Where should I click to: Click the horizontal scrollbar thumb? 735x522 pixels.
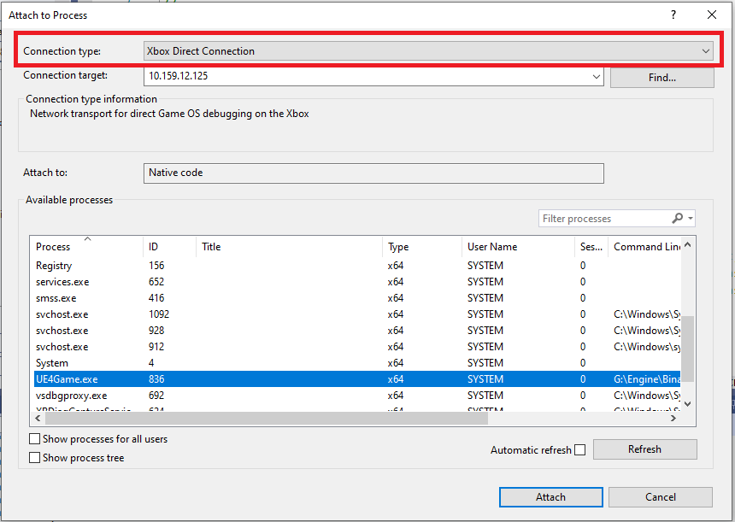click(267, 418)
